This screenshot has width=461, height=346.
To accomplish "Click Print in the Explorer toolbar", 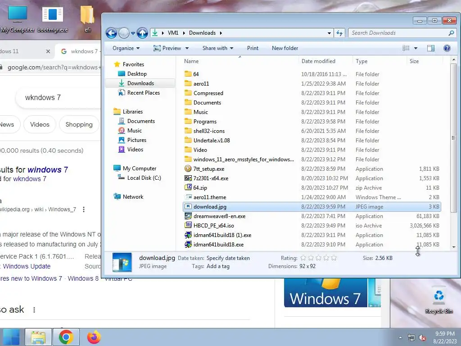I will pyautogui.click(x=253, y=48).
